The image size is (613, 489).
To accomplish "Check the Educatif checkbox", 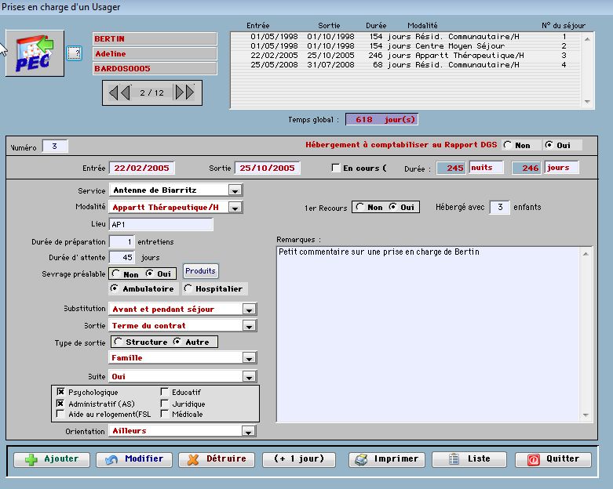I will coord(165,391).
